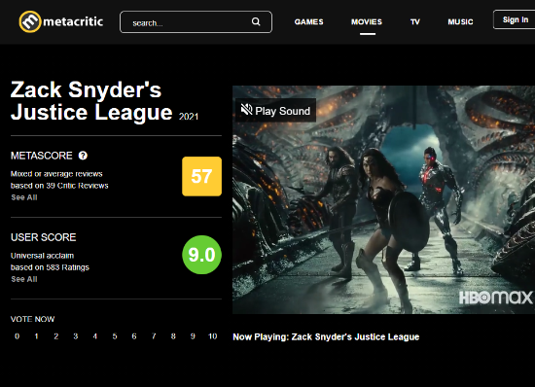Image resolution: width=535 pixels, height=387 pixels.
Task: Vote a score of 8
Action: (173, 336)
